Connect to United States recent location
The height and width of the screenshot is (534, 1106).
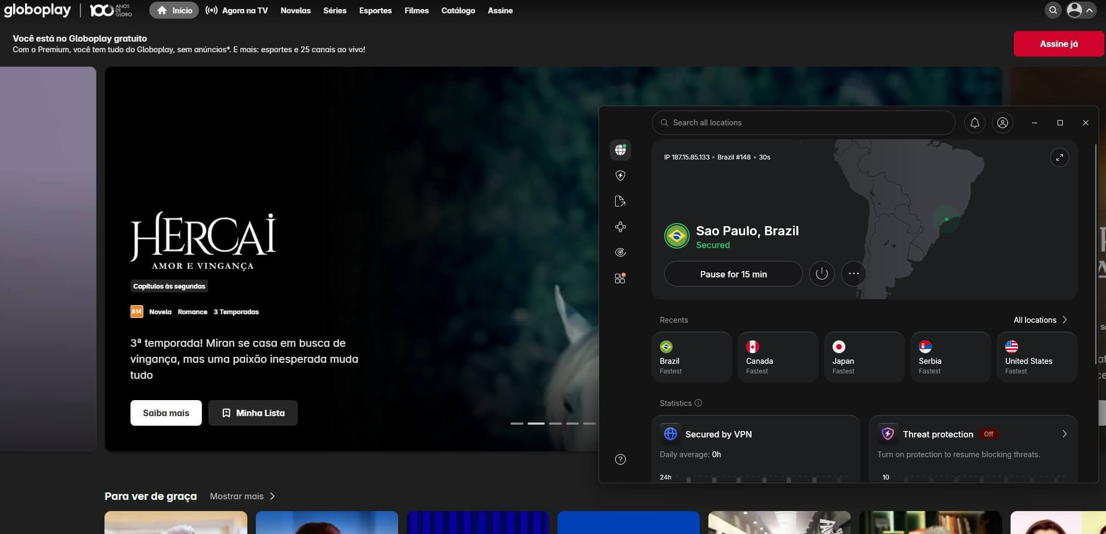click(x=1037, y=357)
